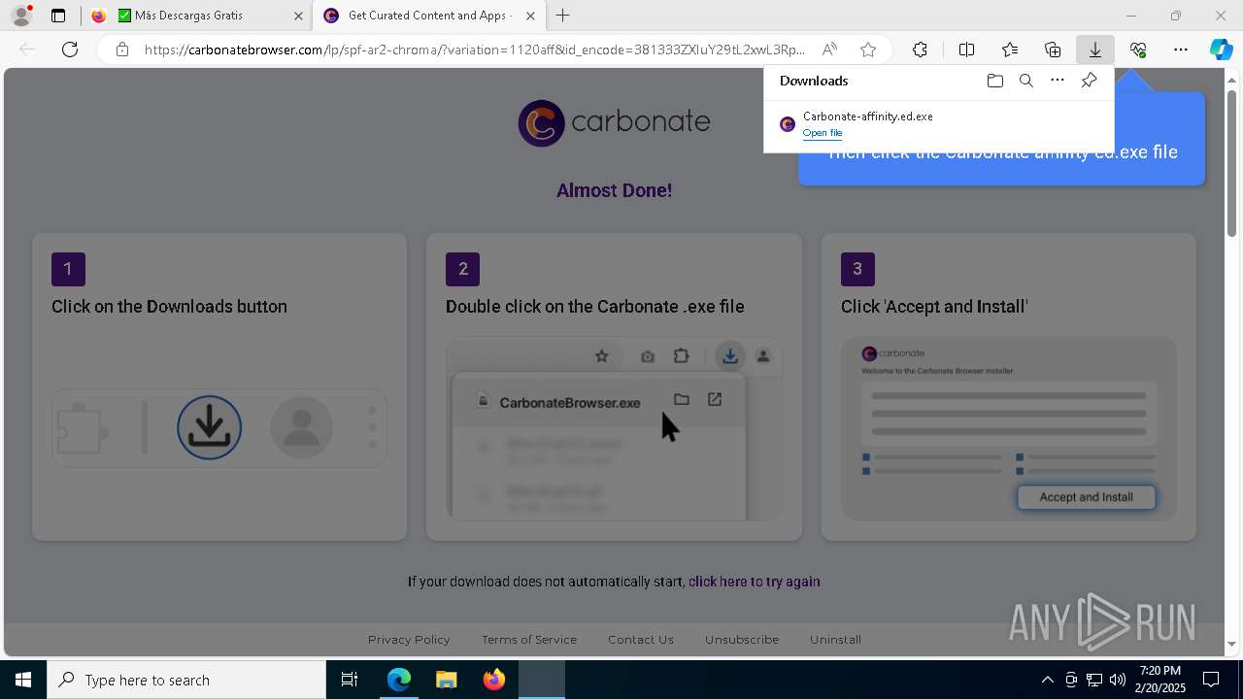Open the network status icon
This screenshot has width=1243, height=699.
pyautogui.click(x=1094, y=680)
